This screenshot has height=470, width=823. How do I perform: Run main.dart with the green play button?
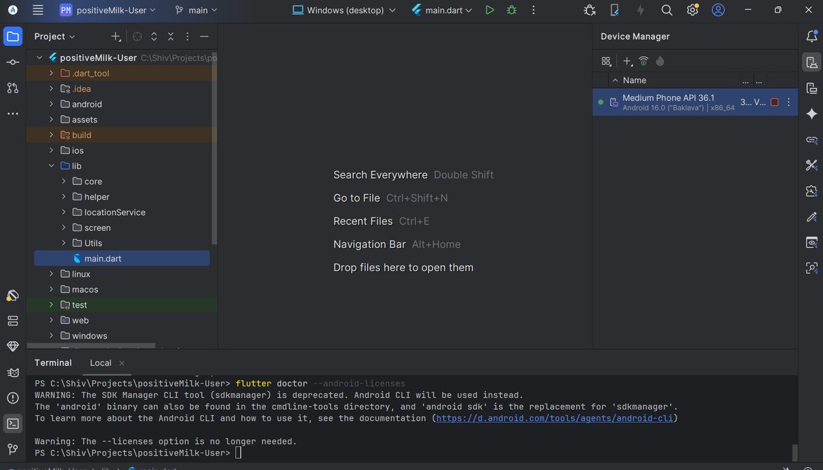489,10
